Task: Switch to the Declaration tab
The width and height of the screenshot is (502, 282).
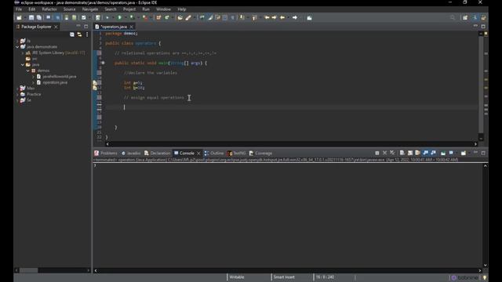Action: tap(157, 154)
